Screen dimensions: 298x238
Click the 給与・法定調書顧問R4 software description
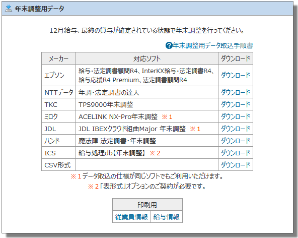tap(146, 76)
